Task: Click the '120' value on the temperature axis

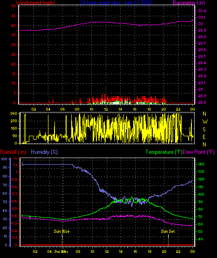Action: click(201, 179)
